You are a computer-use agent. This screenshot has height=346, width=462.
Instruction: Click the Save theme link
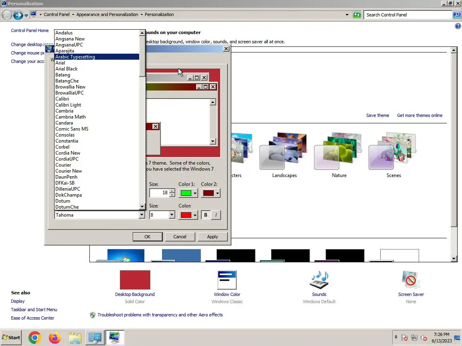[x=377, y=115]
